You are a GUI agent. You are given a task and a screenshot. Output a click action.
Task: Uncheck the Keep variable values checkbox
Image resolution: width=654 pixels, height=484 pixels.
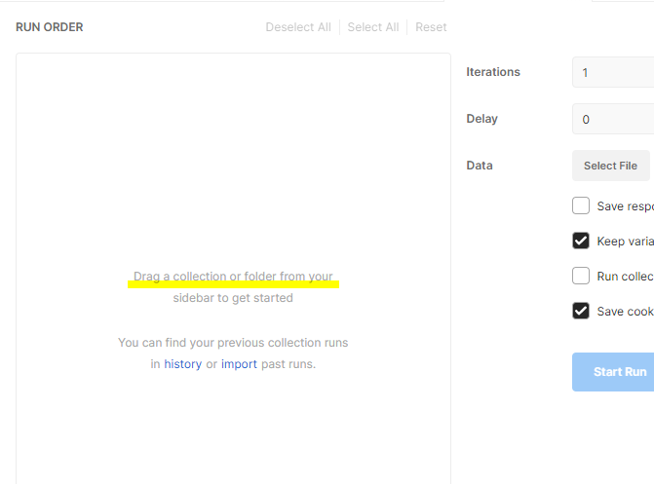pyautogui.click(x=581, y=241)
